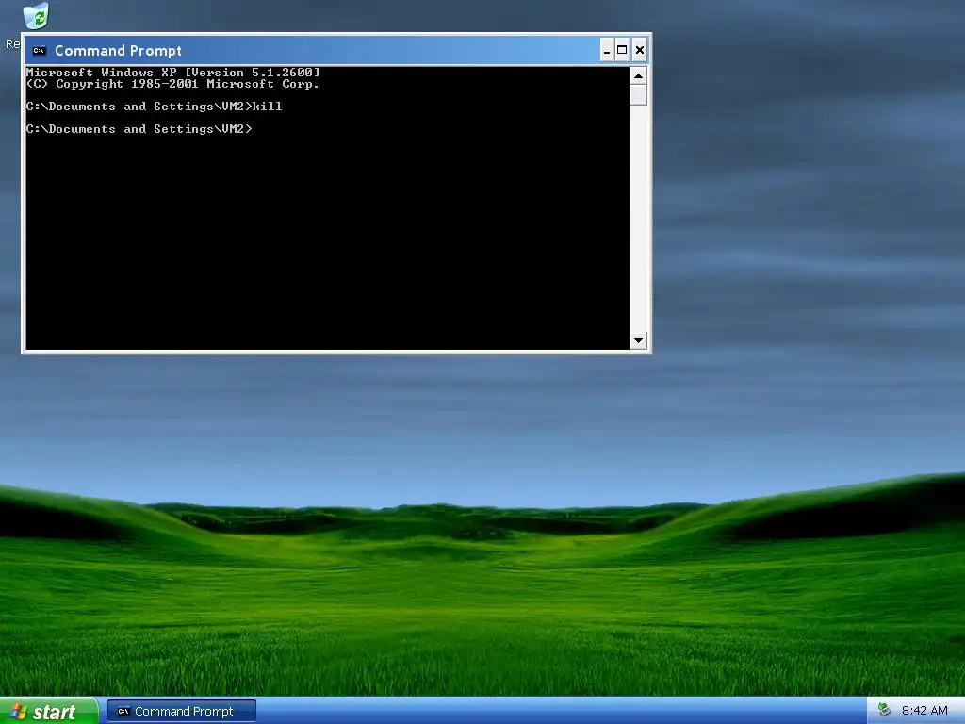Click the scrollbar thumb in Command Prompt

click(x=638, y=95)
